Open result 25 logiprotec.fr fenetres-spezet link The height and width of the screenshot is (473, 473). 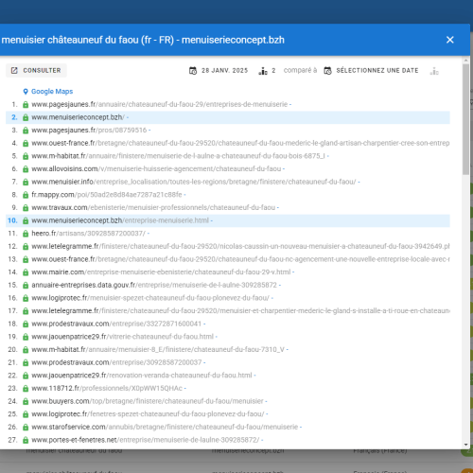148,414
